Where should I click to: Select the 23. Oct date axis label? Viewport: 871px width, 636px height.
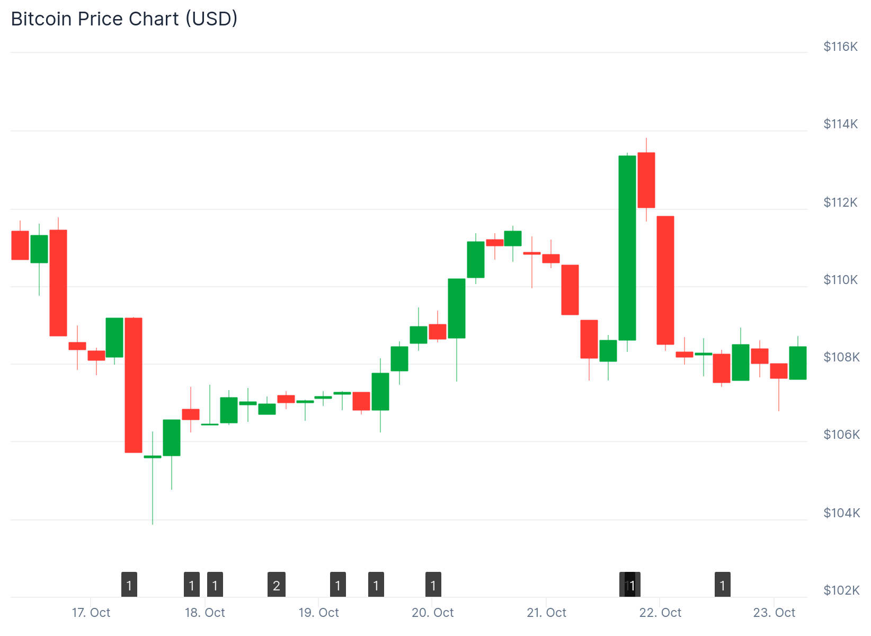pos(774,613)
